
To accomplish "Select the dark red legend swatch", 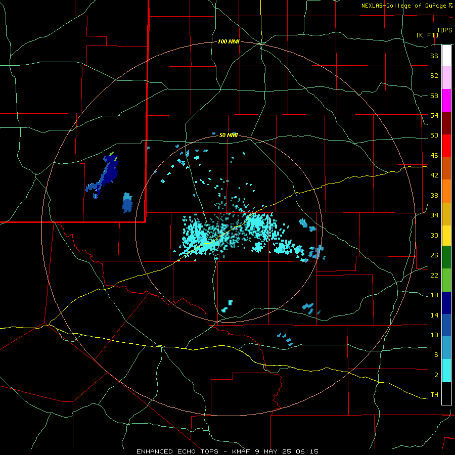I will point(446,123).
